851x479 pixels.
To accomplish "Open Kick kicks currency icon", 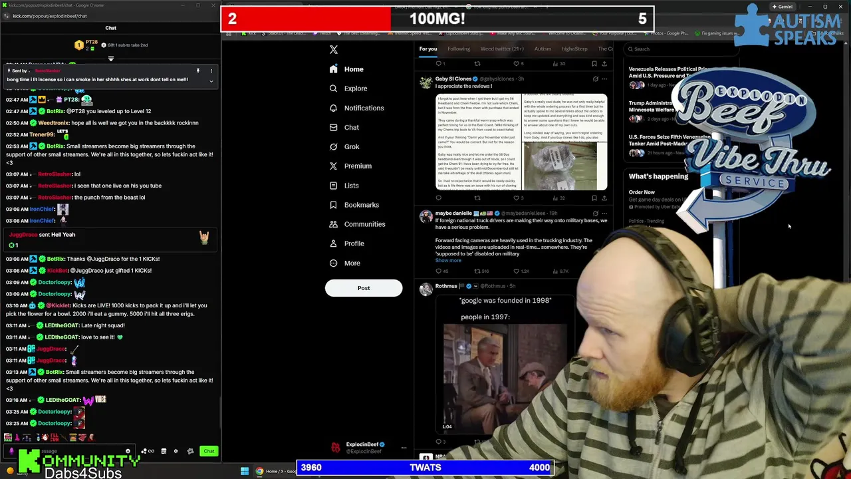I will (x=190, y=451).
